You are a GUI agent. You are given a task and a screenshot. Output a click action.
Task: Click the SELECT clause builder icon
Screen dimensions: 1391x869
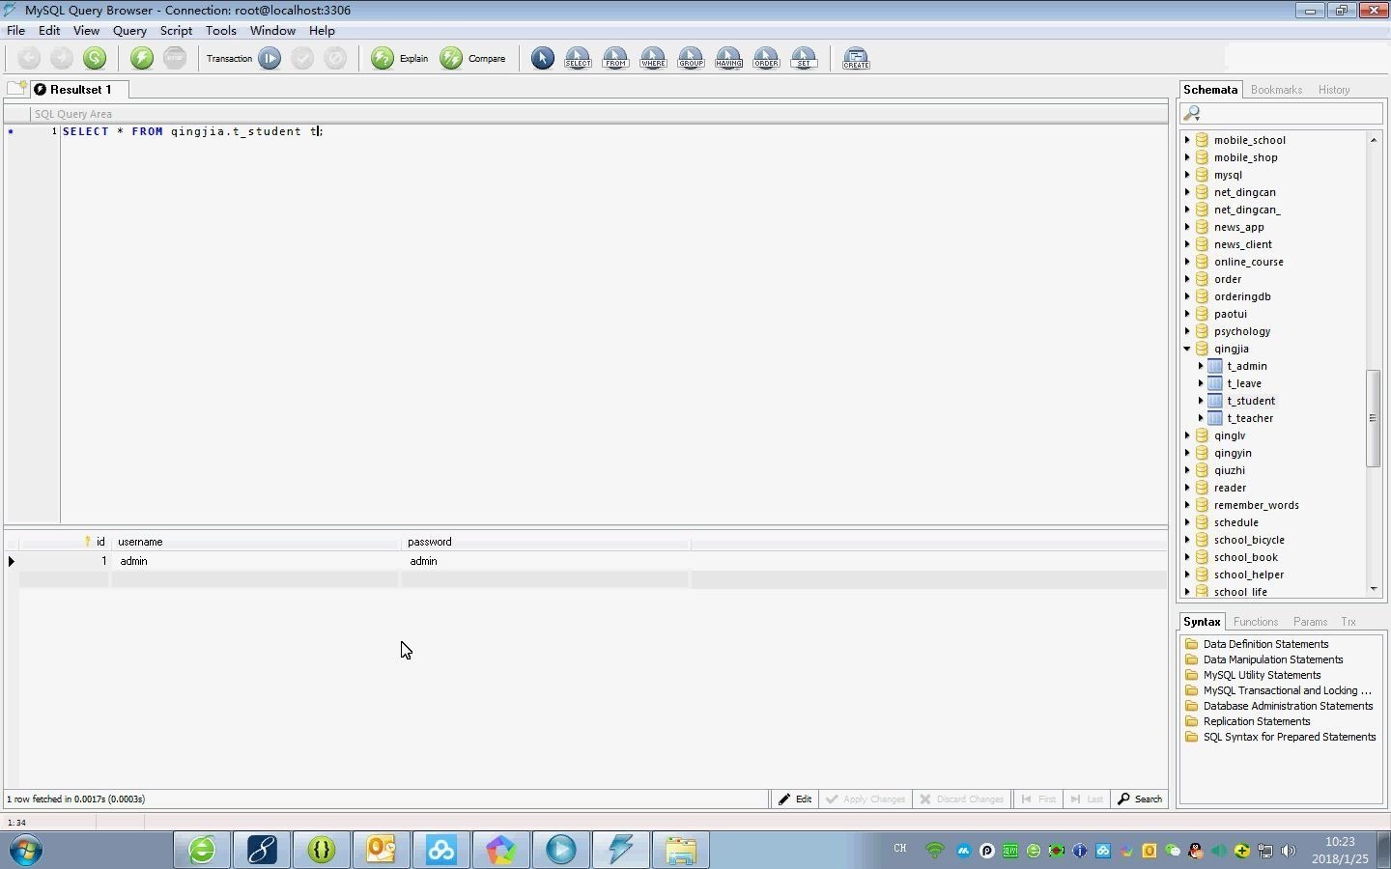coord(578,59)
